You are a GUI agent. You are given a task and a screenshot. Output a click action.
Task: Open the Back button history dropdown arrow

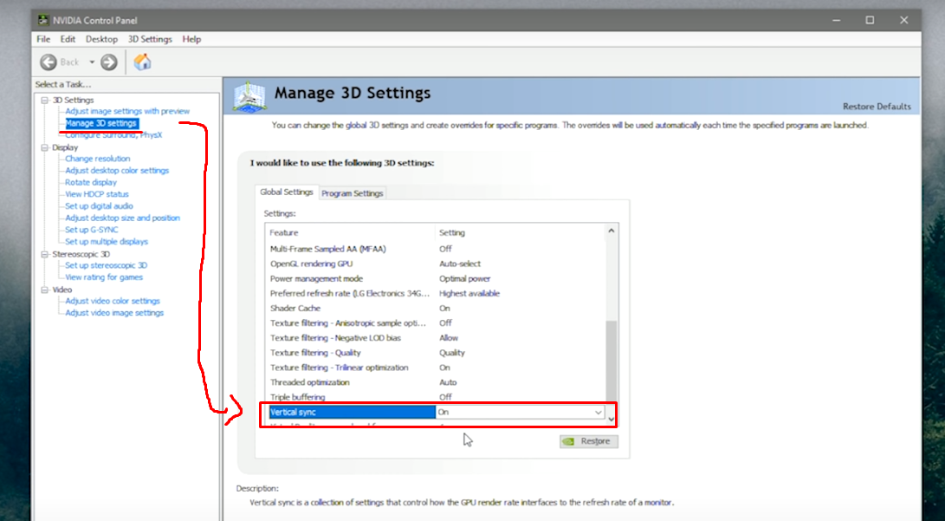[x=92, y=62]
